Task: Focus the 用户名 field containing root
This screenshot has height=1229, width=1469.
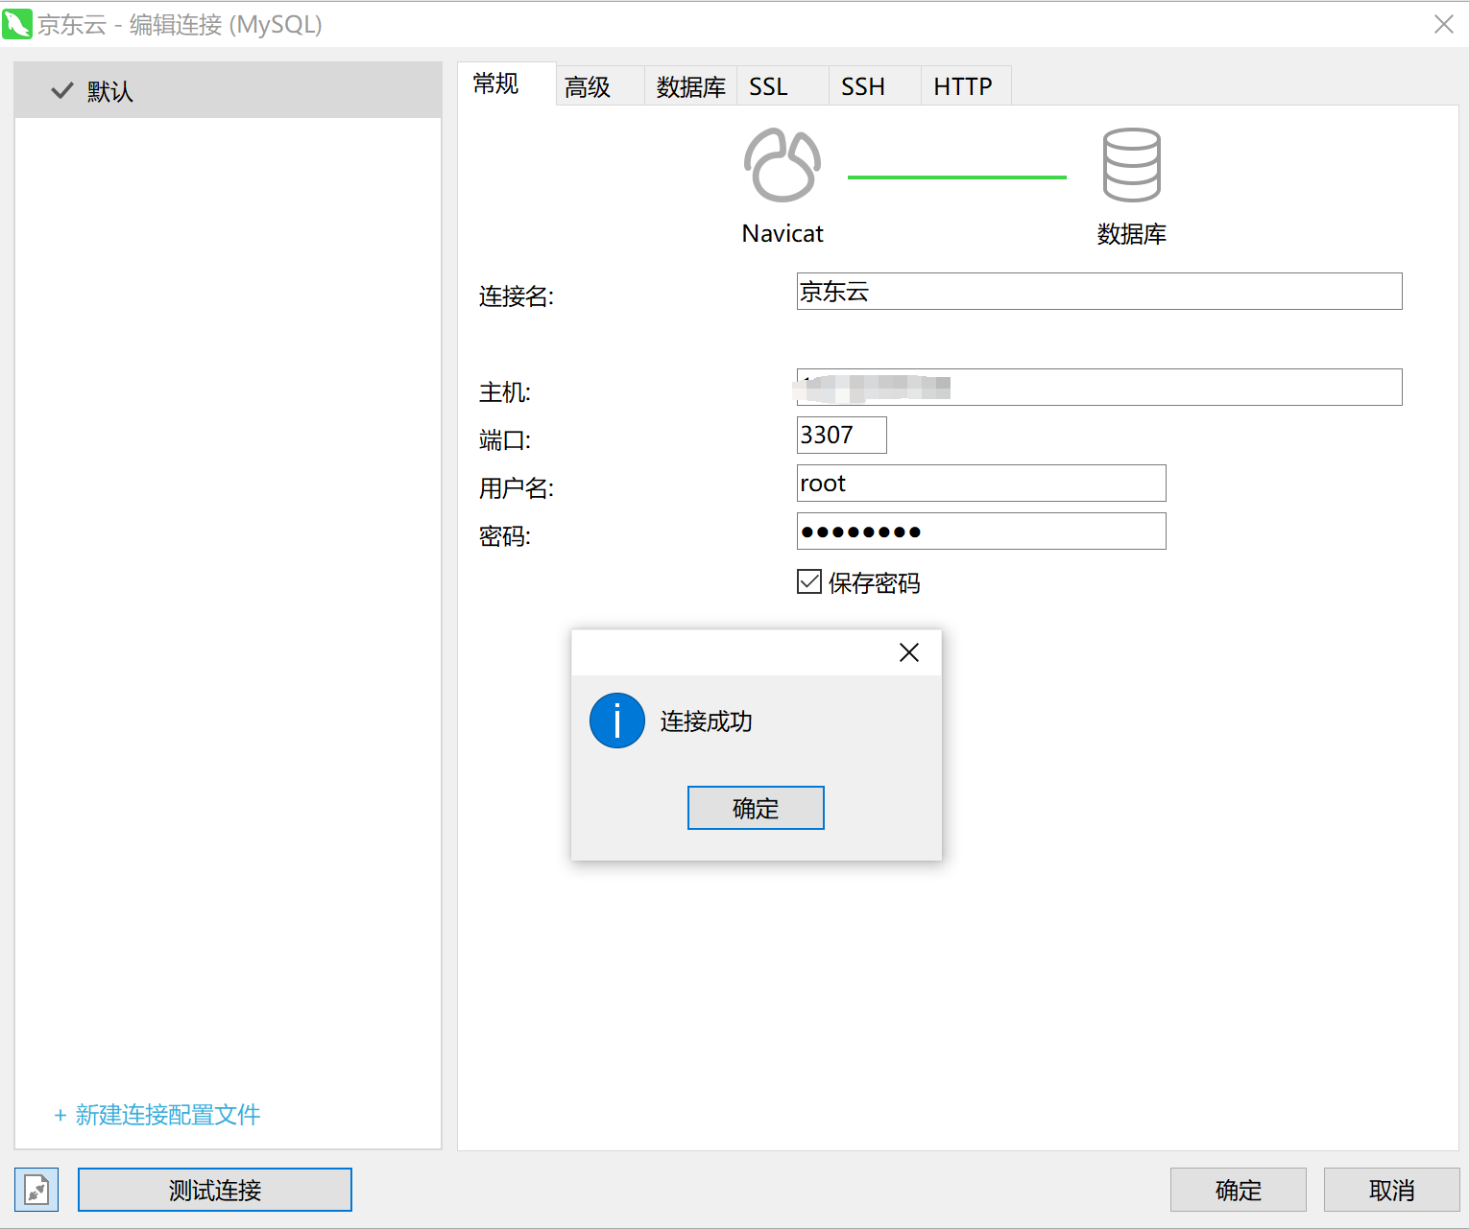Action: coord(980,484)
